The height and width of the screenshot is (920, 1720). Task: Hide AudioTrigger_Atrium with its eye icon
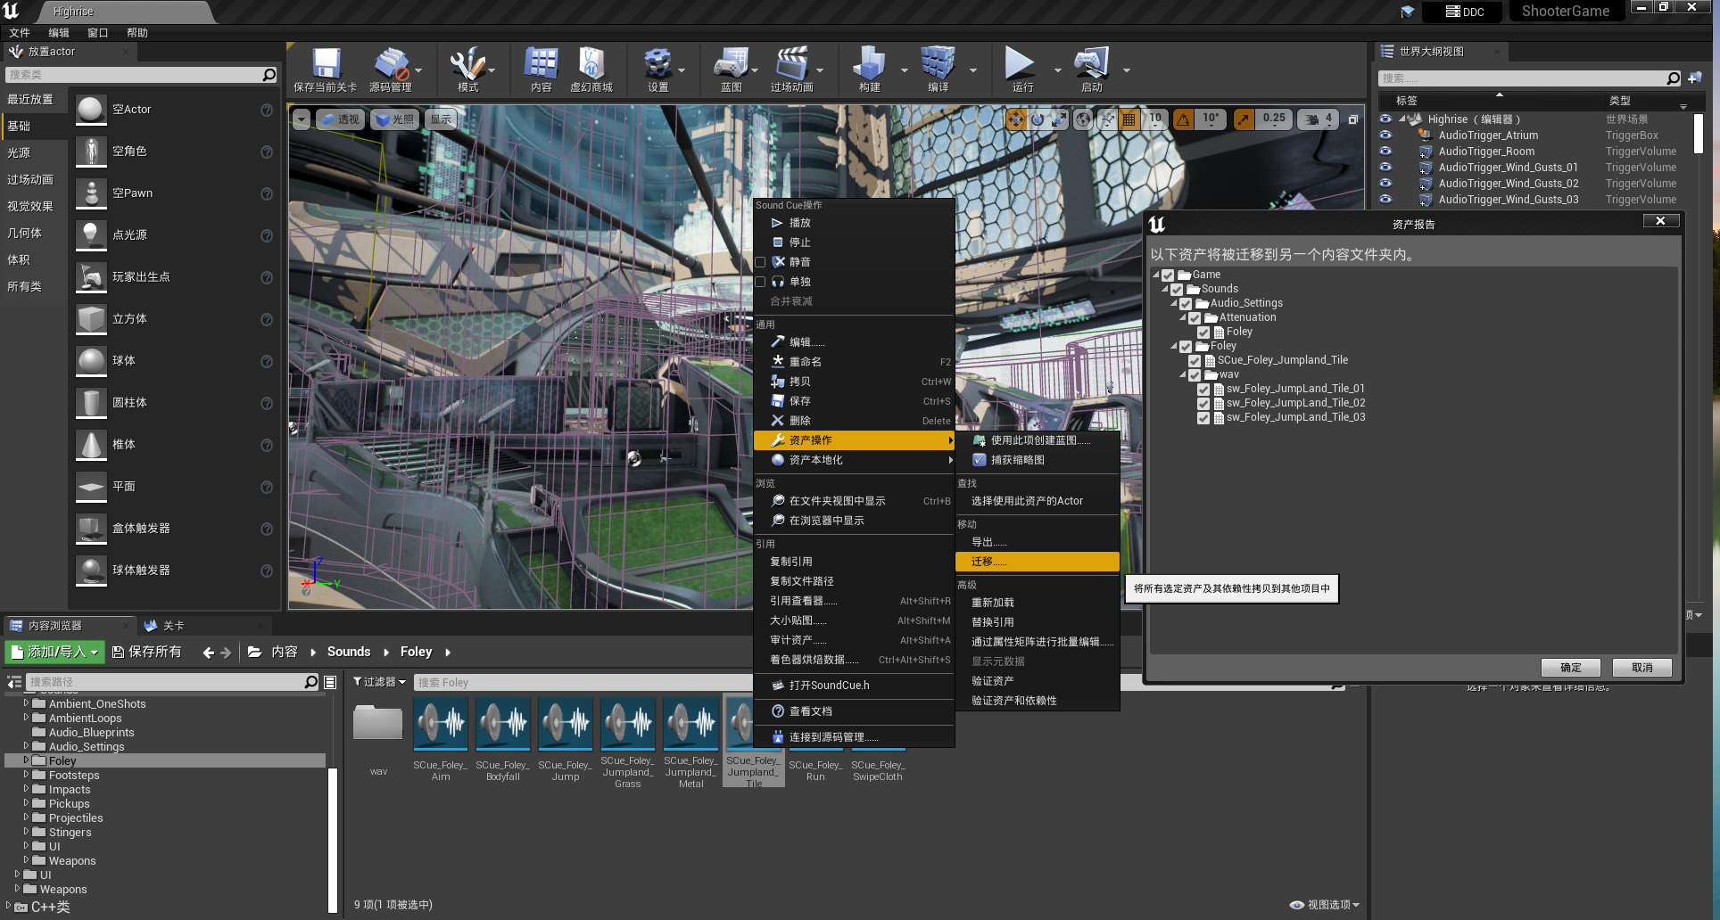click(1385, 136)
